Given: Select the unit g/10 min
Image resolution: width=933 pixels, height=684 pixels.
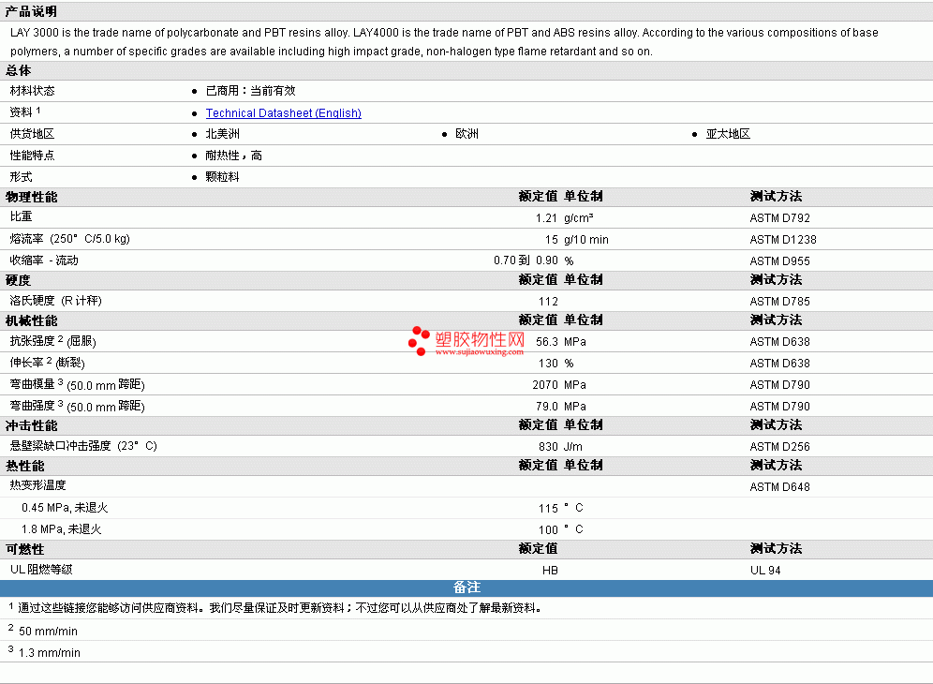Looking at the screenshot, I should (586, 239).
